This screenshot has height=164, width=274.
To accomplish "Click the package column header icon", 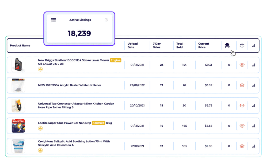I will (242, 46).
